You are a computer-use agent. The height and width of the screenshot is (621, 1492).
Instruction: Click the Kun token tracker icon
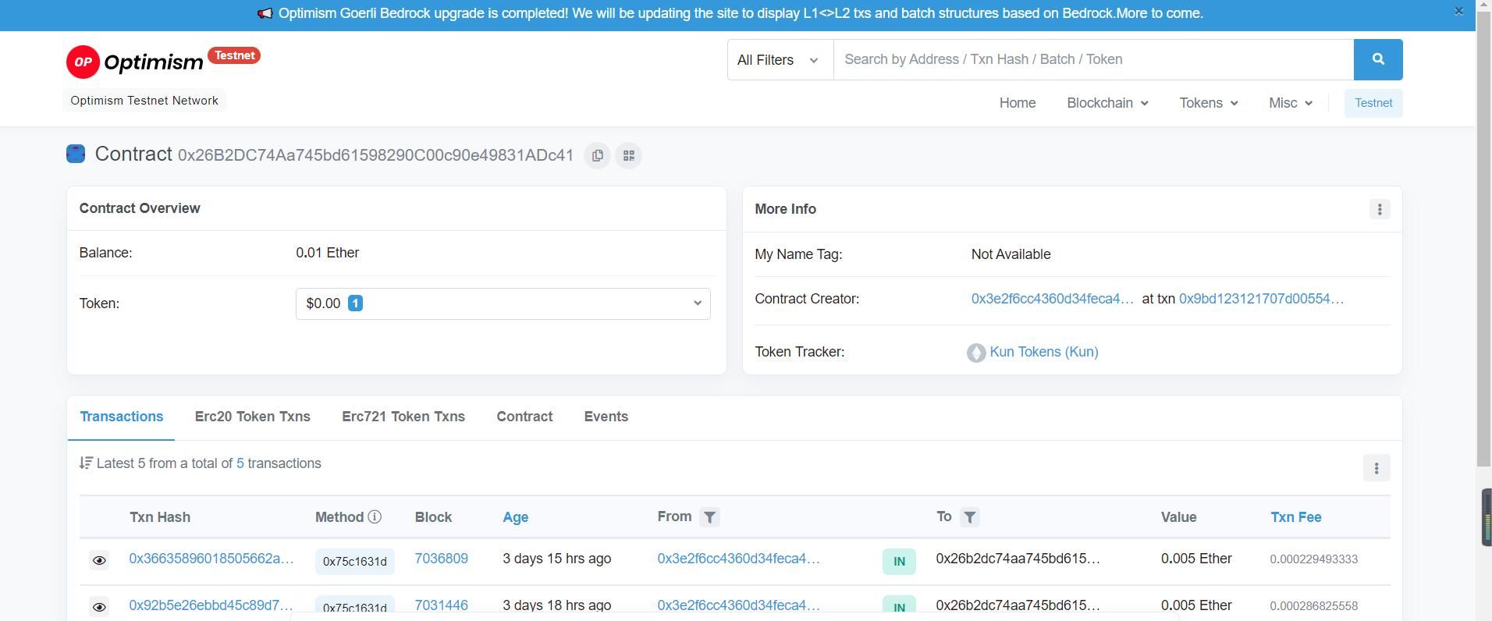coord(975,353)
